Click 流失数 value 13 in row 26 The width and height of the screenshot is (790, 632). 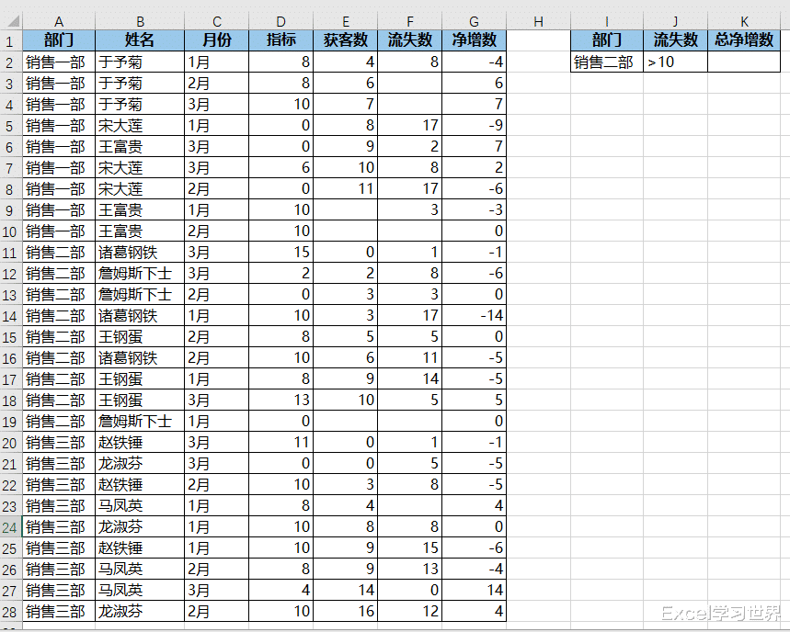[410, 570]
